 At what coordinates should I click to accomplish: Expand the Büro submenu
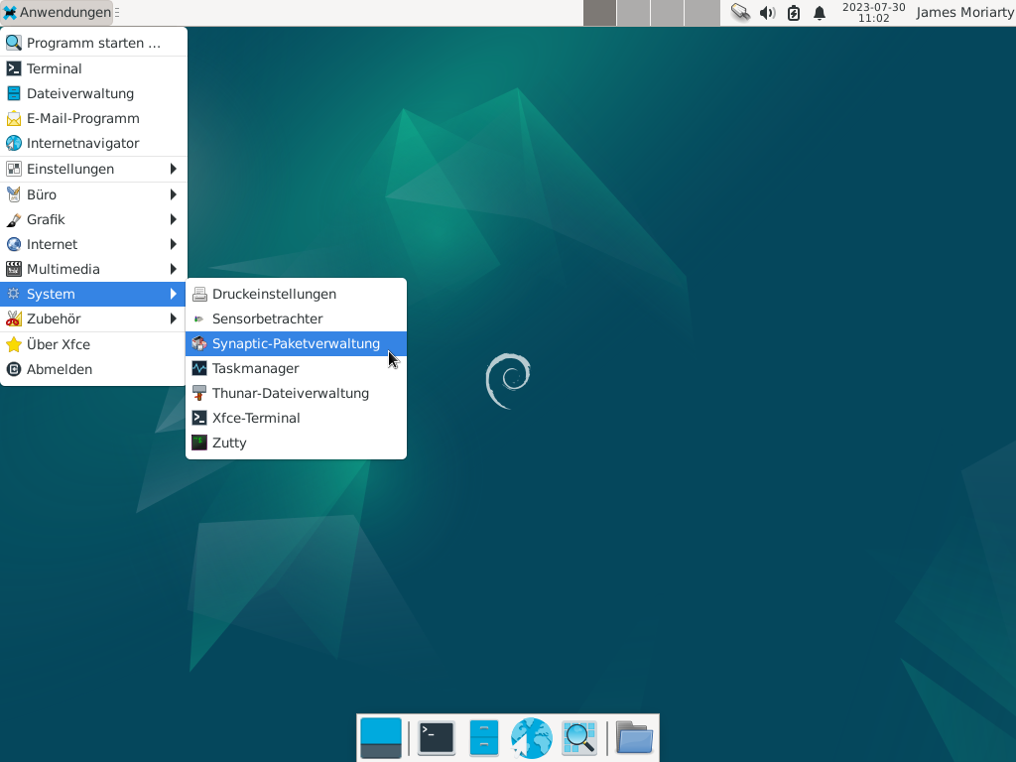93,194
